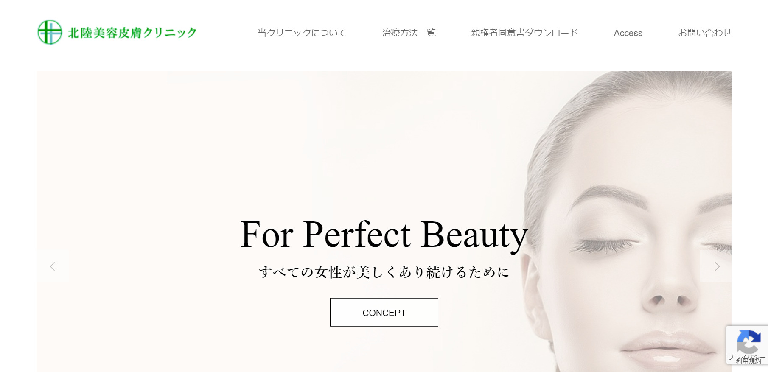
Task: Click the woman's eyebrow in the hero photo
Action: tap(607, 197)
